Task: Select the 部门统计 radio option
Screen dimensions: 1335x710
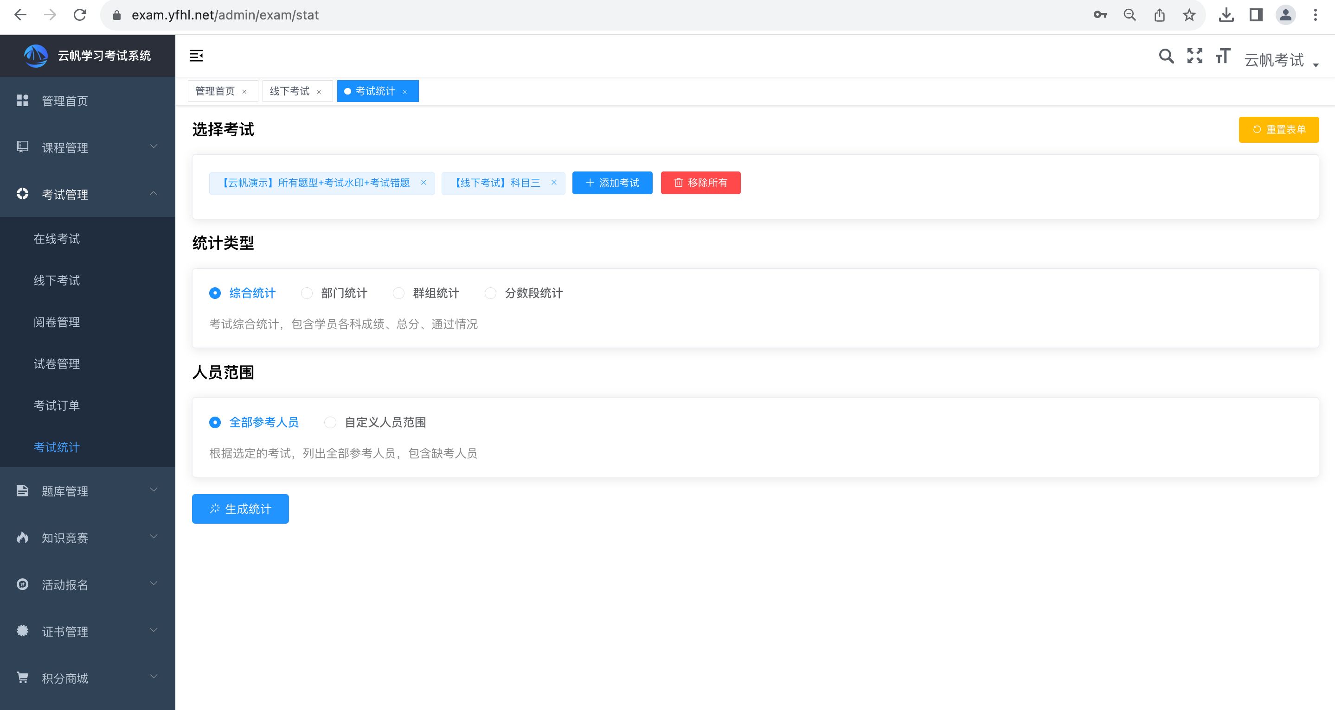Action: point(307,293)
